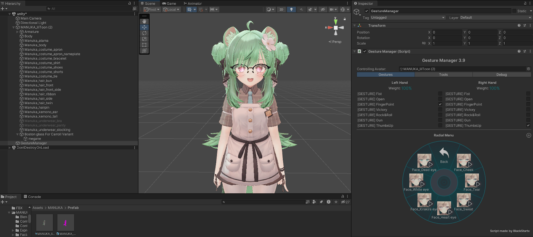Screen dimensions: 533x237
Task: Open Transform component help icon
Action: (519, 26)
